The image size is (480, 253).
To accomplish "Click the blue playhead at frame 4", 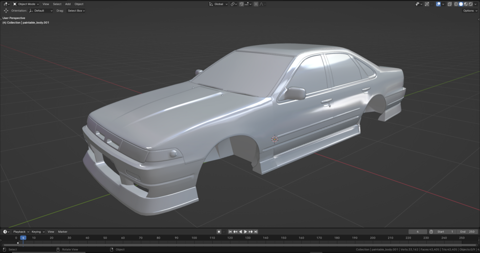I will pyautogui.click(x=23, y=238).
